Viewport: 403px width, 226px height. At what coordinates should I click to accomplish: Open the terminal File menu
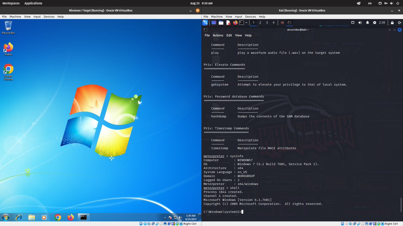[207, 35]
